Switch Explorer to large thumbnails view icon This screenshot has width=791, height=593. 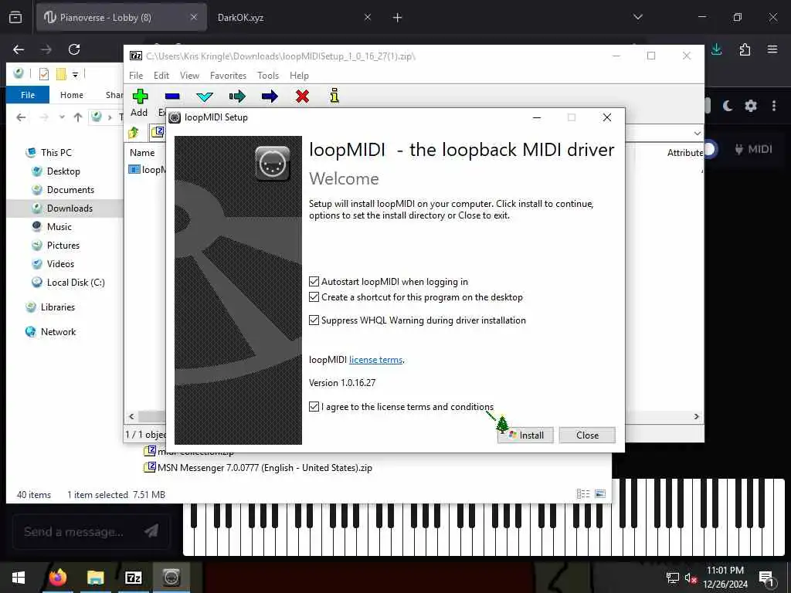(x=600, y=494)
